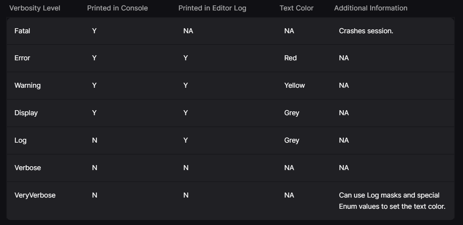Click the Printed in Console column header
This screenshot has width=463, height=225.
117,8
